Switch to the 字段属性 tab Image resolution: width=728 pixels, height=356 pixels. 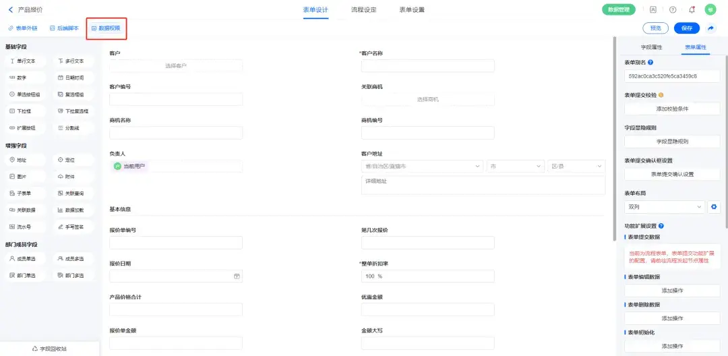(651, 47)
